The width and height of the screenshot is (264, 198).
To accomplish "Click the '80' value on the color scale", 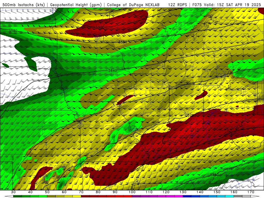I will pyautogui.click(x=98, y=192).
